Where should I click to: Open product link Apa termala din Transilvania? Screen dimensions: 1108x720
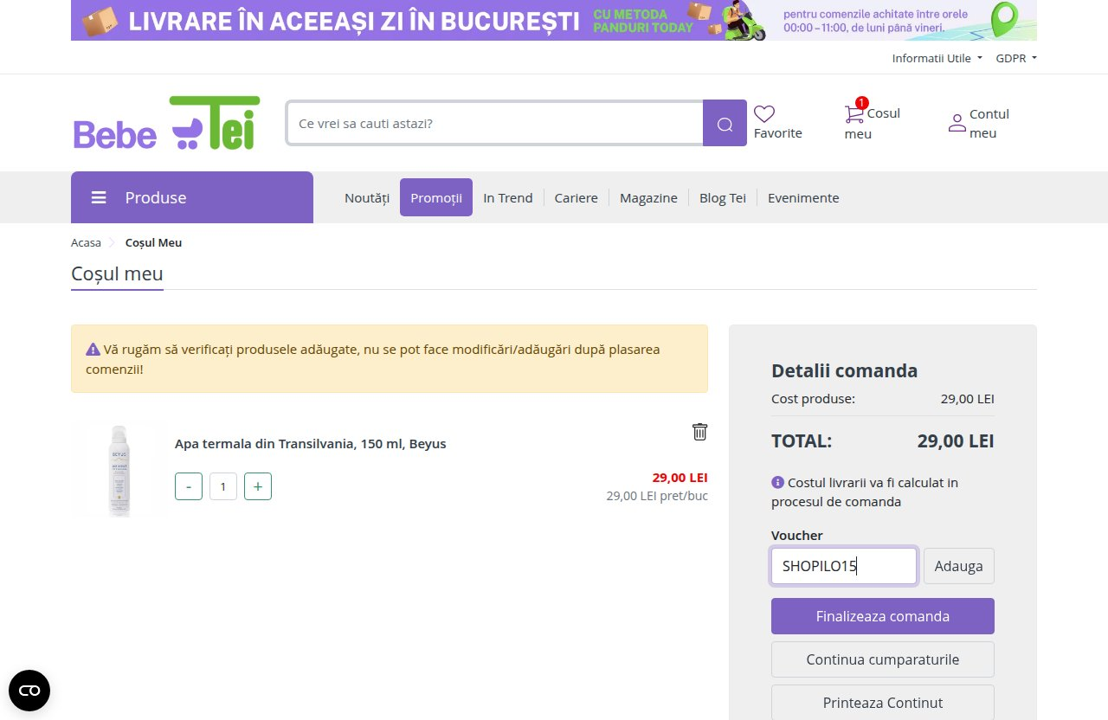coord(311,444)
